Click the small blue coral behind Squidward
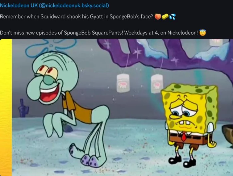The height and width of the screenshot is (176, 233). coord(23,108)
